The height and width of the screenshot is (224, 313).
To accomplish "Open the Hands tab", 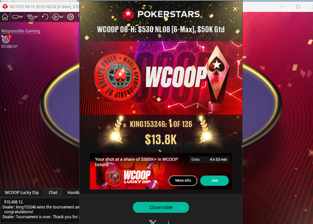I will 73,192.
